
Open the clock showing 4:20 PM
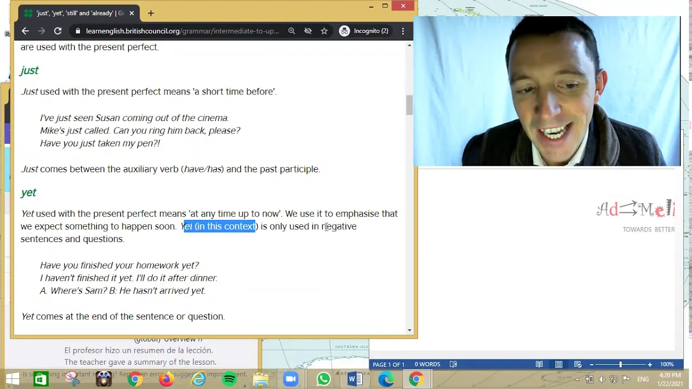pos(670,379)
